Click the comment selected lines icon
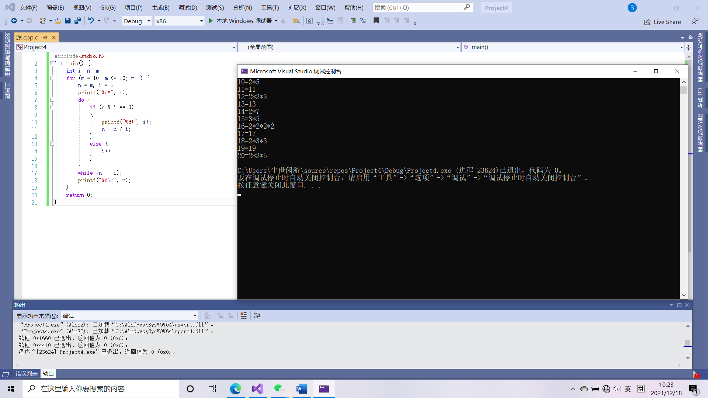 click(353, 21)
